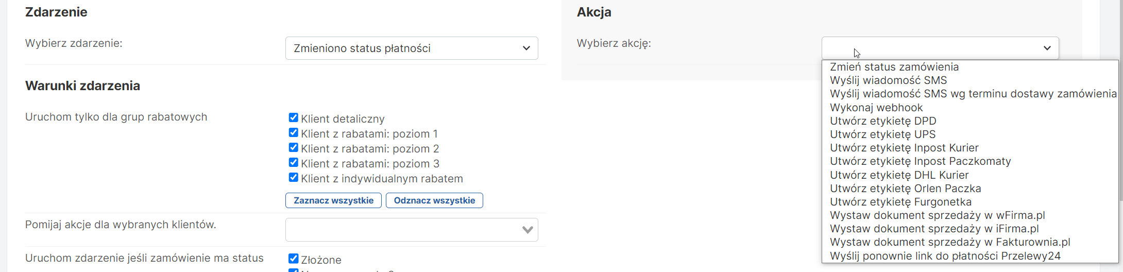The width and height of the screenshot is (1123, 272).
Task: Expand the 'Wybierz akcję' dropdown arrow
Action: (x=1047, y=48)
